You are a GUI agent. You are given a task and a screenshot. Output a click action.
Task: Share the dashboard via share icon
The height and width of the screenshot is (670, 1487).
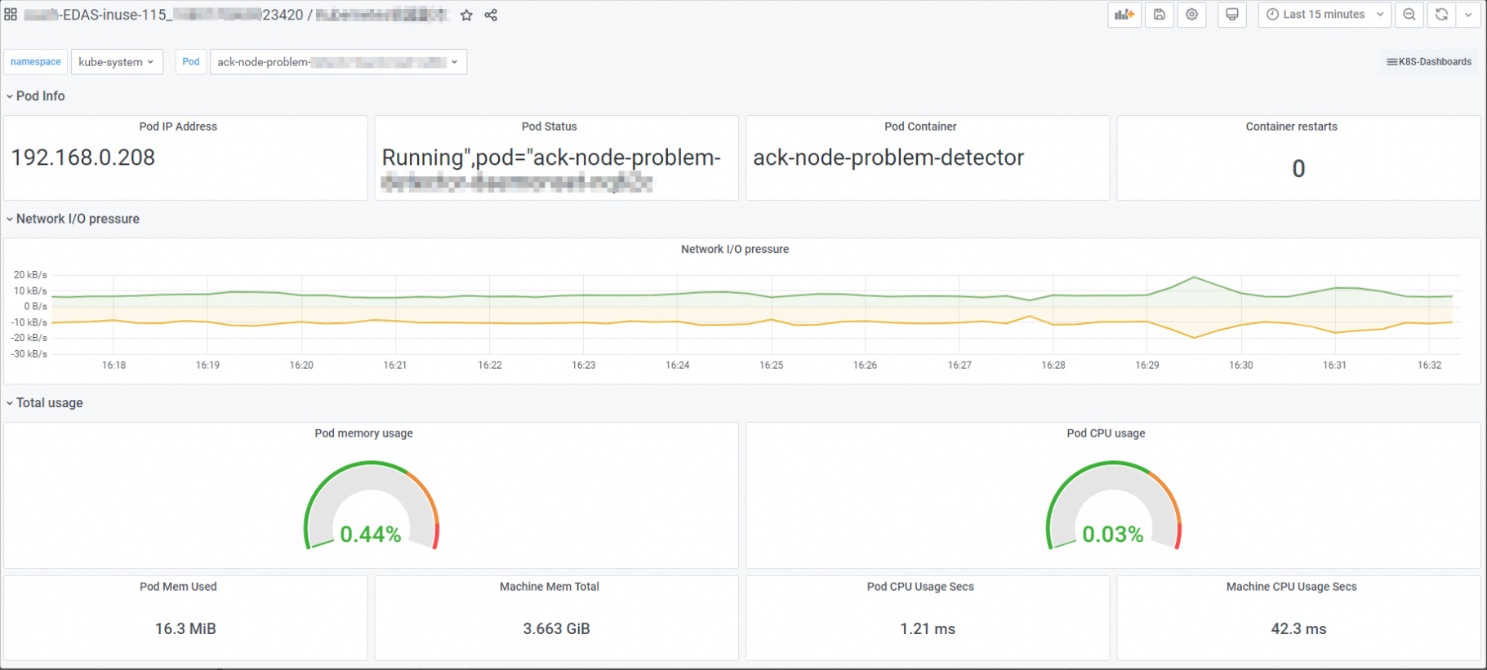click(x=491, y=15)
